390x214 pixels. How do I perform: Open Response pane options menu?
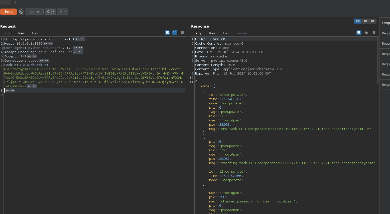click(x=374, y=33)
